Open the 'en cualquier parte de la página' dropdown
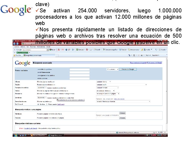 point(108,94)
